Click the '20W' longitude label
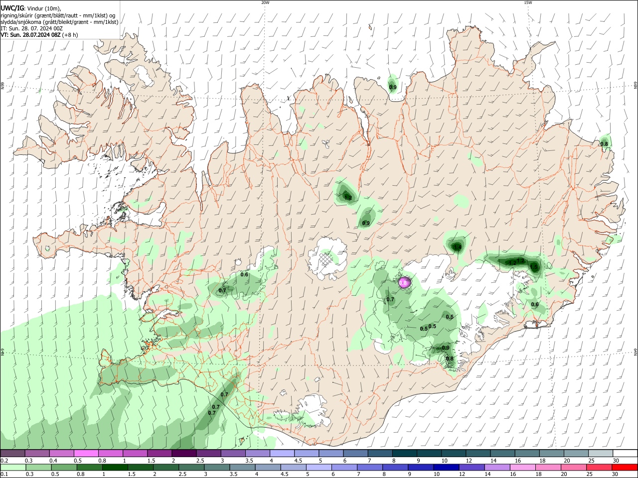638x478 pixels. (x=265, y=2)
